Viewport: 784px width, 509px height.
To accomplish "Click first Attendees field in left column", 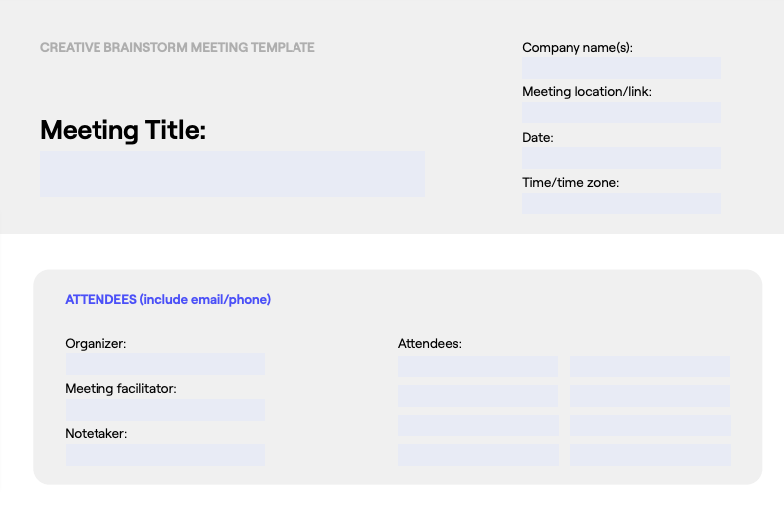I will pos(478,367).
